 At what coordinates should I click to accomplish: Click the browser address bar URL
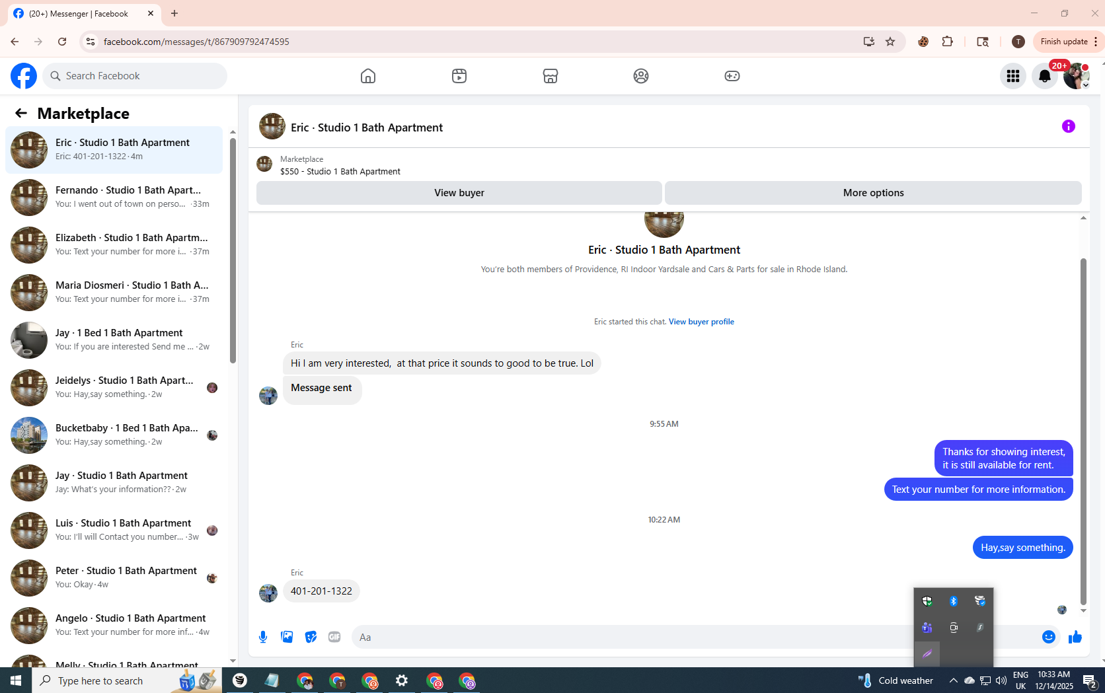[196, 42]
